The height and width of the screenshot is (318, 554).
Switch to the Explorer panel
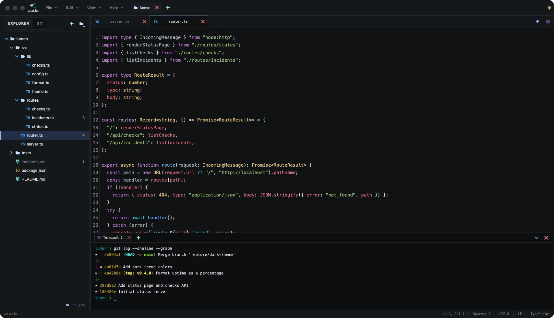pos(18,23)
